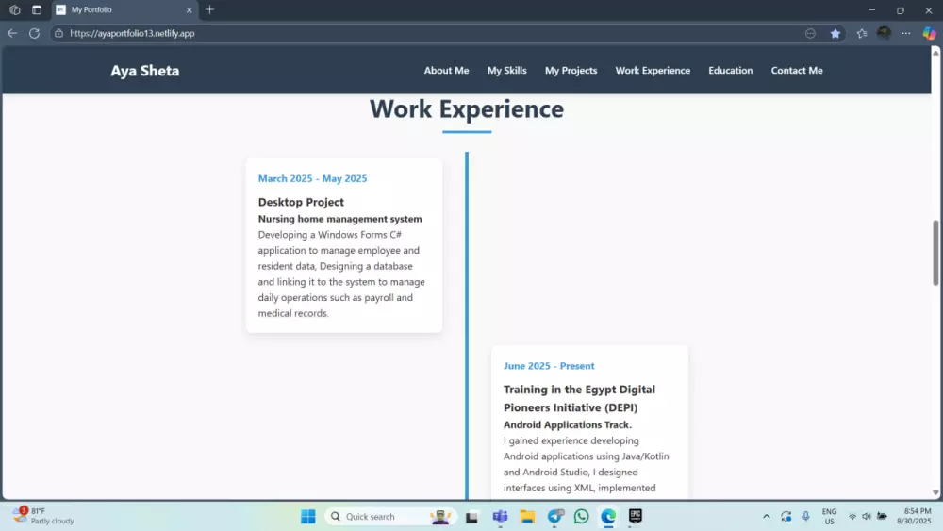Click the DEPI training title

click(x=579, y=398)
